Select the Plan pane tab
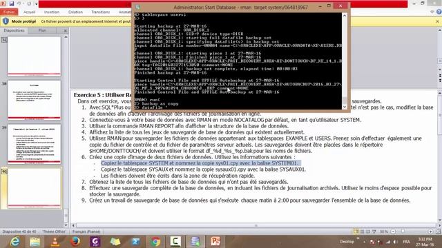442x248 pixels. [42, 30]
